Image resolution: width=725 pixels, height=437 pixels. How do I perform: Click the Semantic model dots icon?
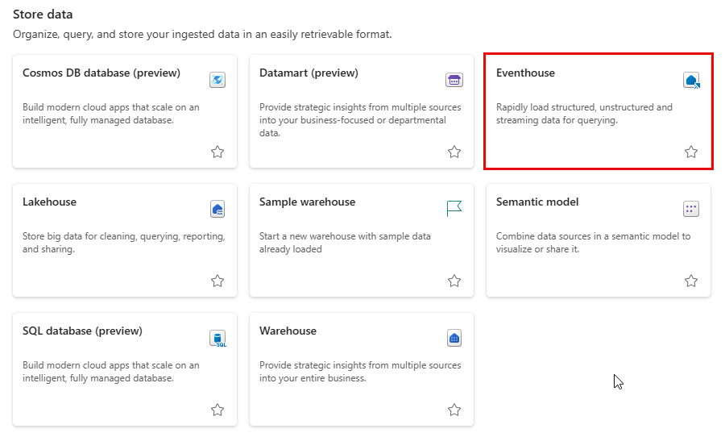[691, 209]
